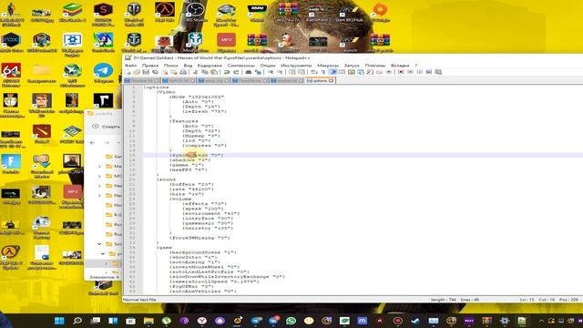
Task: Click the Playback macro icon
Action: [x=420, y=72]
